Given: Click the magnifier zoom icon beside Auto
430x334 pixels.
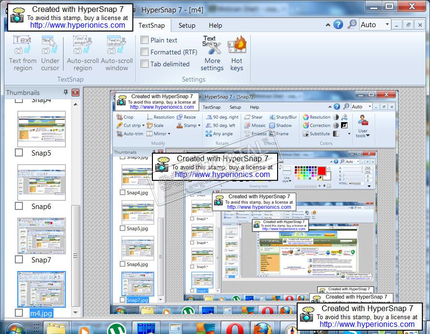Looking at the screenshot, I should click(x=352, y=24).
